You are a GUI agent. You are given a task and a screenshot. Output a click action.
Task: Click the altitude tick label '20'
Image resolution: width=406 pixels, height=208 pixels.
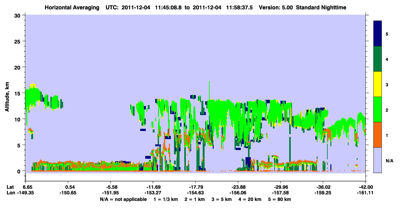pos(18,67)
